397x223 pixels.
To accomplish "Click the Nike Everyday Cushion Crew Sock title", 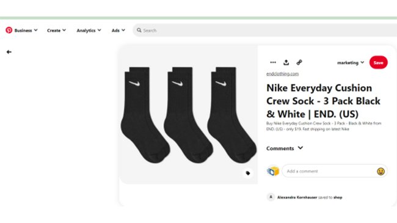I will click(x=323, y=101).
